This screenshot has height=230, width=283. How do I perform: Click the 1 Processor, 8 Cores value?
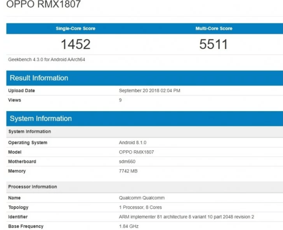140,207
